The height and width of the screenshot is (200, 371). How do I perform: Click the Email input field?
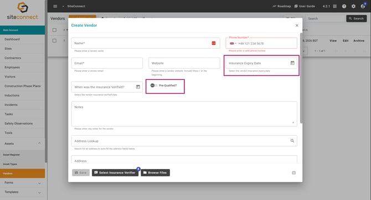coord(107,63)
